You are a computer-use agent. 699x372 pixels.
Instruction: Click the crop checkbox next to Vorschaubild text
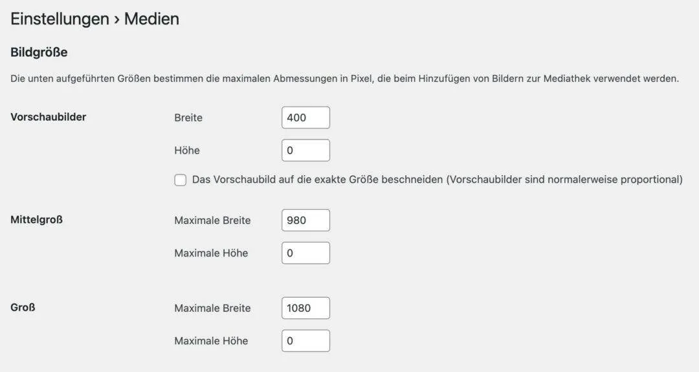point(180,180)
